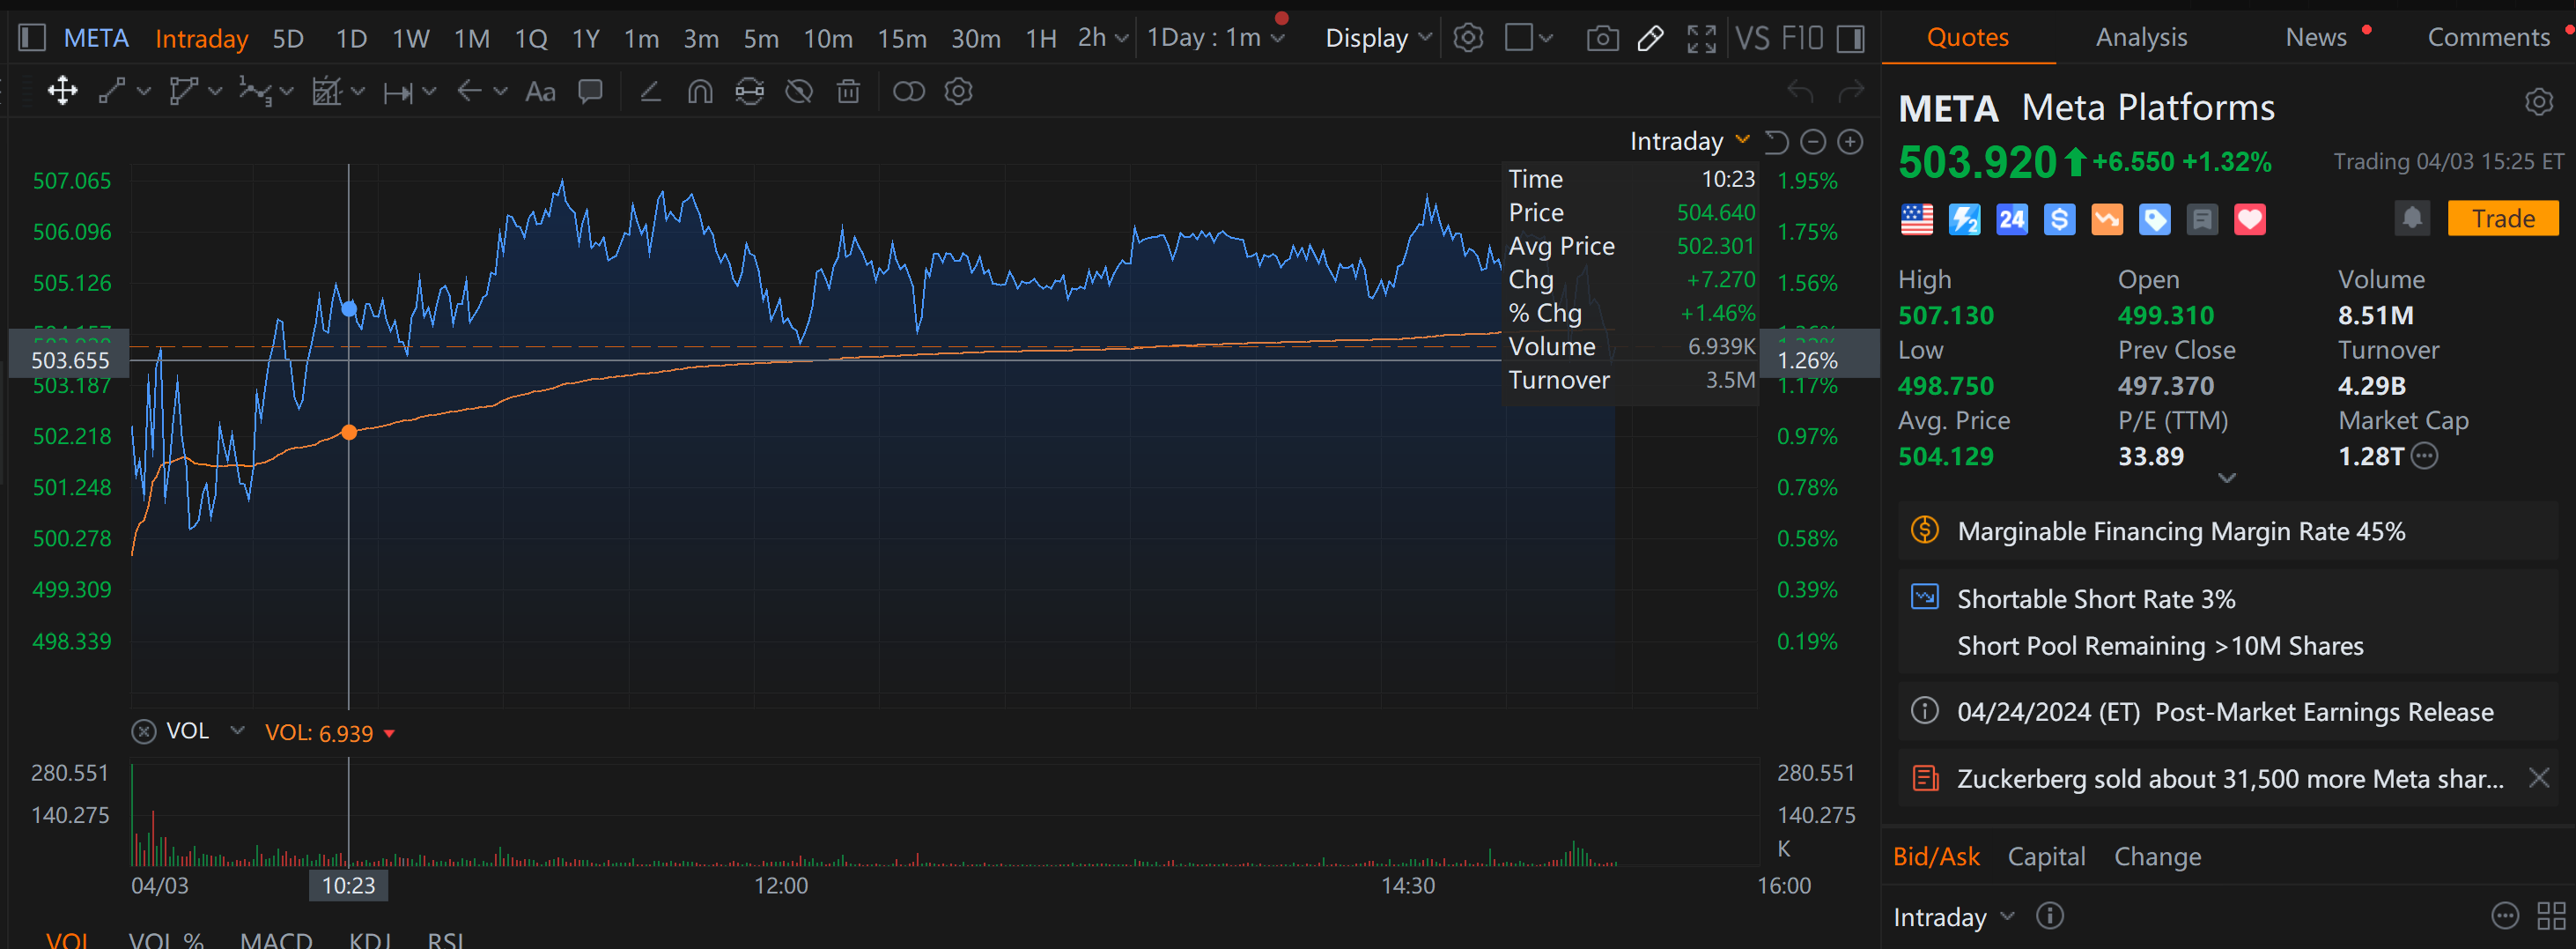Click the VS compare button
This screenshot has height=949, width=2576.
pyautogui.click(x=1752, y=38)
